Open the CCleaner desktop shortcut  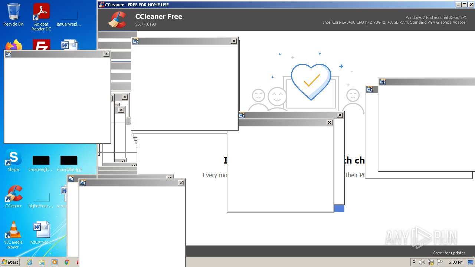click(x=13, y=197)
